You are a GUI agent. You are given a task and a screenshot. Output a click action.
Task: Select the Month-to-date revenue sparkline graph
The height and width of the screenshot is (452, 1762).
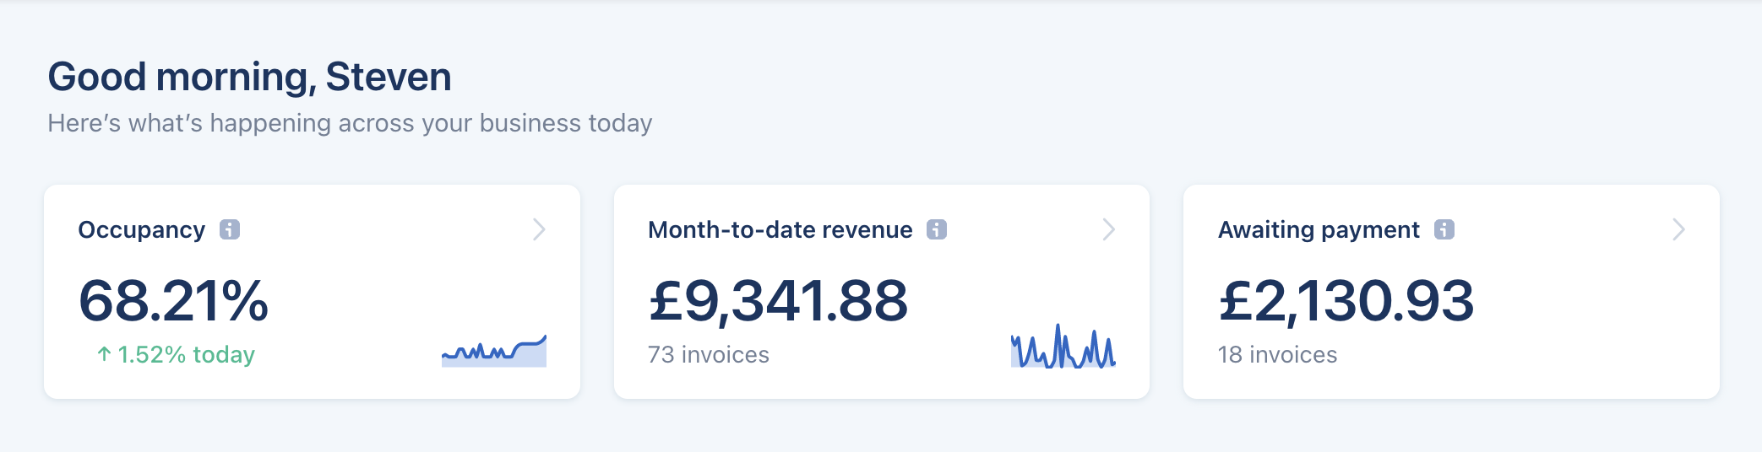coord(1063,347)
